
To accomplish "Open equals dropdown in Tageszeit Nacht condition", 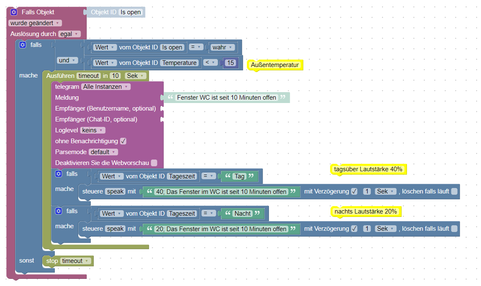I will tap(209, 213).
